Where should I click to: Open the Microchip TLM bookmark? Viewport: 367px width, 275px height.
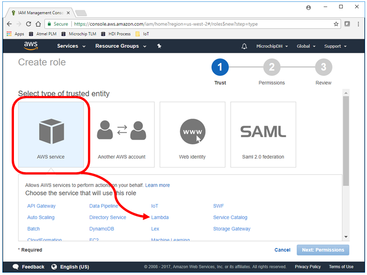(x=79, y=34)
